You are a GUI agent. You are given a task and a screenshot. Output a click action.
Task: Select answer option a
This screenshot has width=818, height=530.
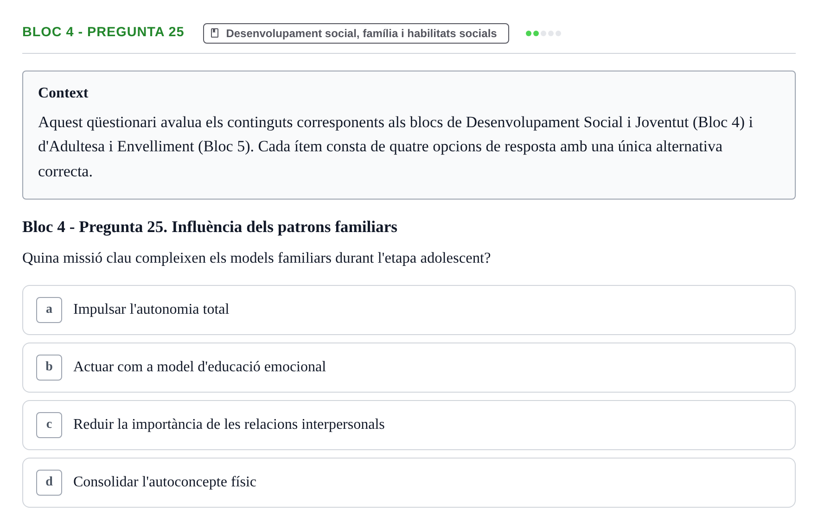click(409, 310)
